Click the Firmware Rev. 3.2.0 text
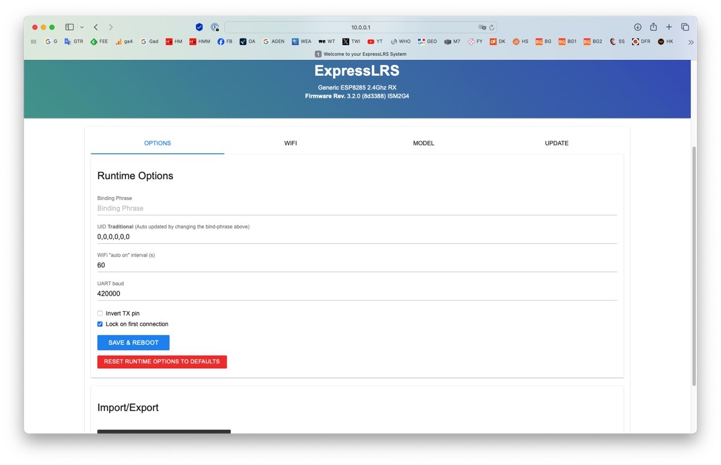 coord(357,96)
